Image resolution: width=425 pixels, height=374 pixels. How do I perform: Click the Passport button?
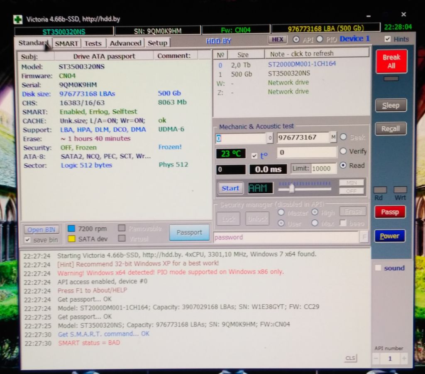coord(189,232)
